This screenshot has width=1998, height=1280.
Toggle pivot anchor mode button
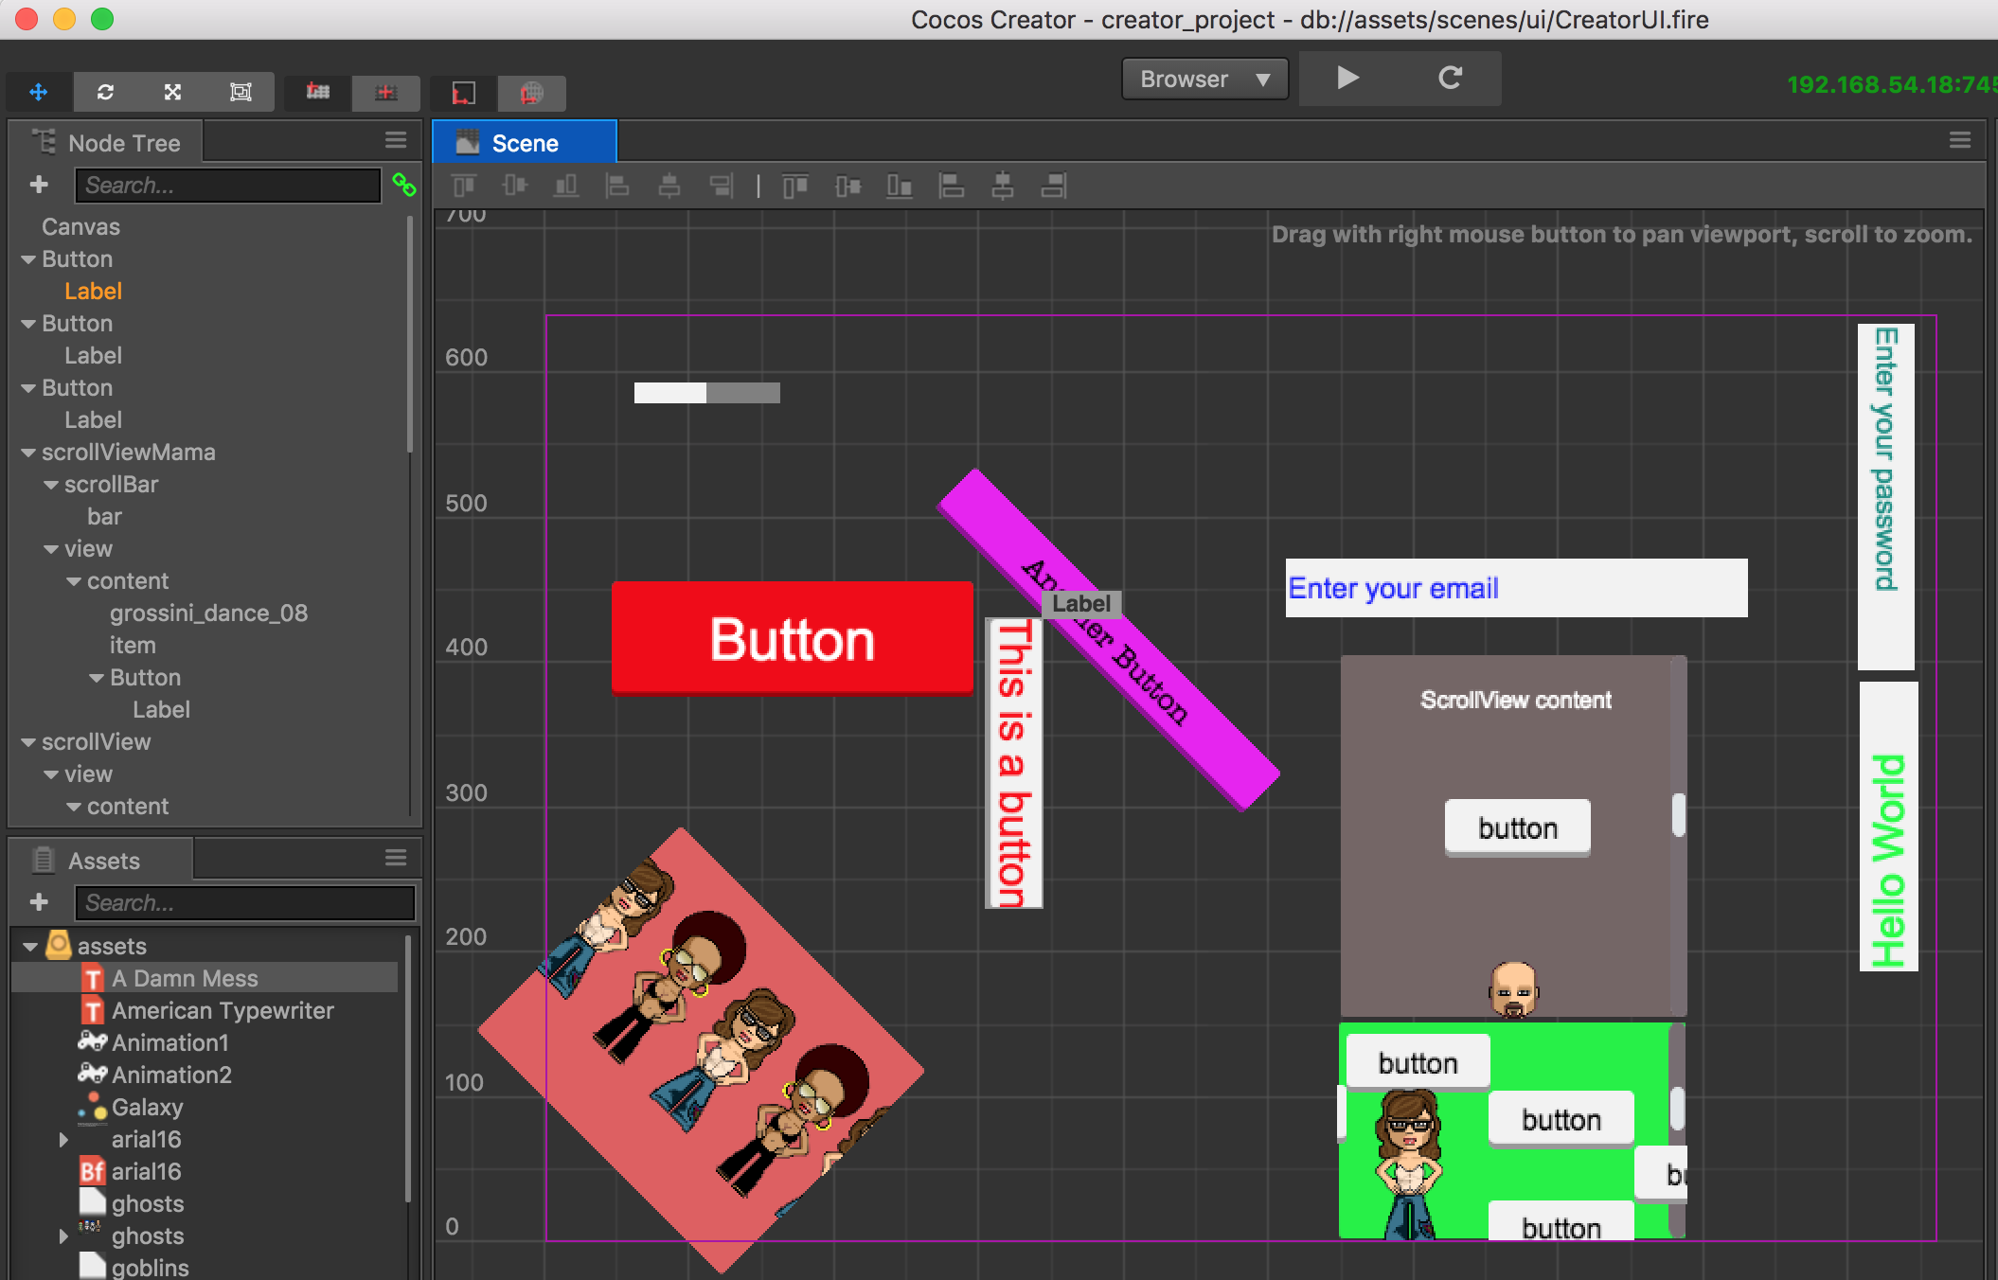coord(318,92)
